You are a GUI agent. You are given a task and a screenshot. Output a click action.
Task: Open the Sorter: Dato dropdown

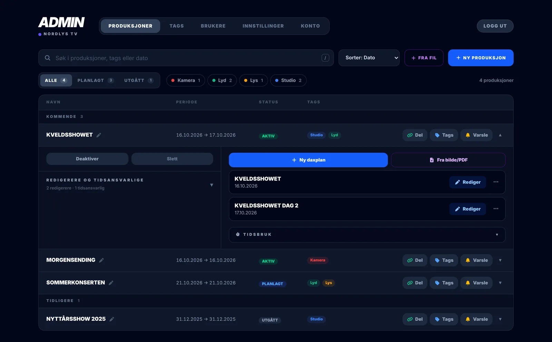pyautogui.click(x=369, y=58)
